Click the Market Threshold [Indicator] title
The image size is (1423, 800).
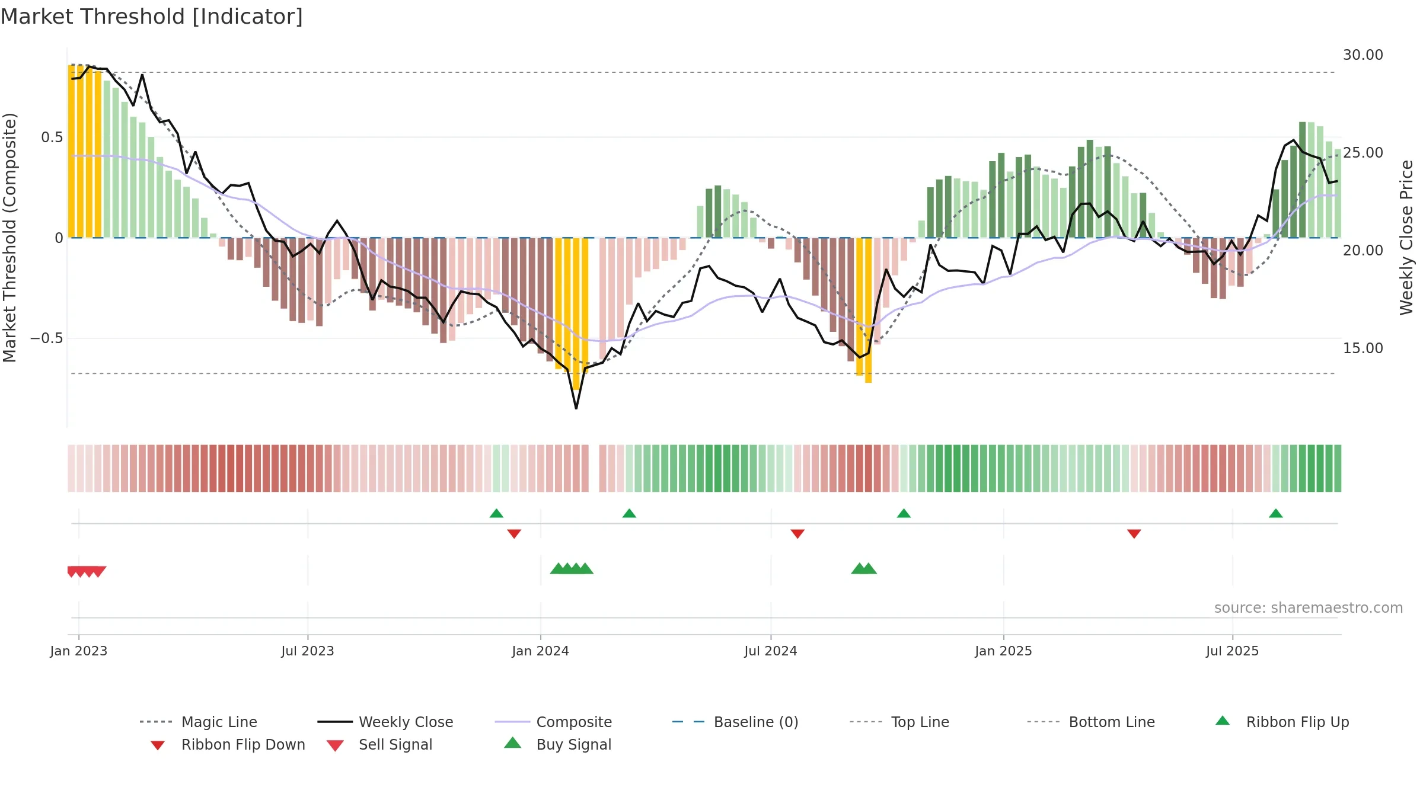pos(152,17)
